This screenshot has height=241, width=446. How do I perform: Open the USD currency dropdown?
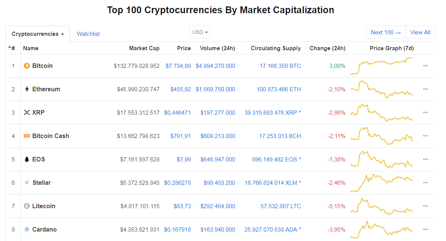click(200, 32)
